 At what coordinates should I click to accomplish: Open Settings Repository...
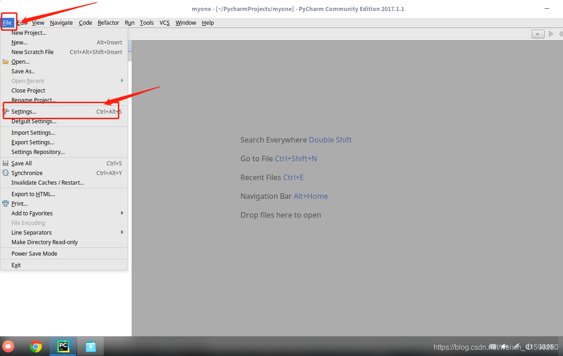pos(64,152)
